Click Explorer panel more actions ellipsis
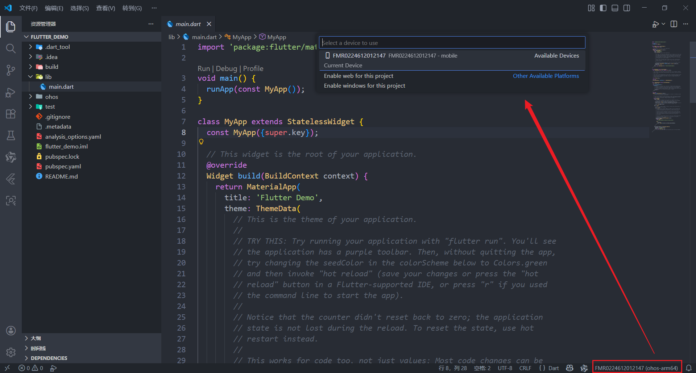Screen dimensions: 696x373 151,24
